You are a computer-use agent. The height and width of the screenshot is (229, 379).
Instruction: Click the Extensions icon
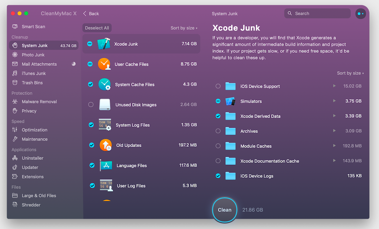[15, 176]
